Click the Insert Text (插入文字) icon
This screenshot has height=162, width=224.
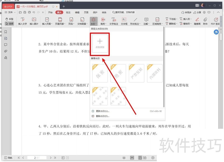(22, 21)
